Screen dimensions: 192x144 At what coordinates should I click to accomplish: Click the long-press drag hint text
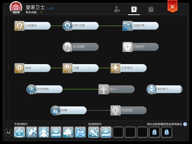click(165, 124)
